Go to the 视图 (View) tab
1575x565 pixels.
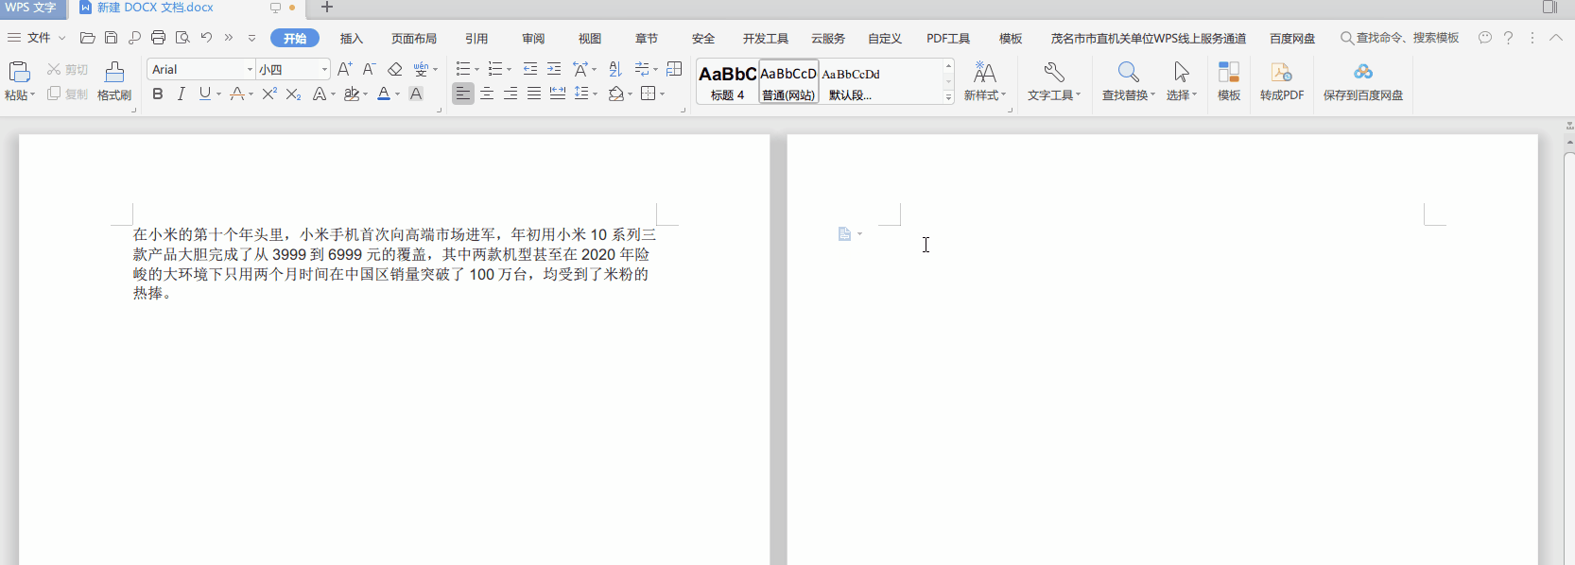click(590, 39)
